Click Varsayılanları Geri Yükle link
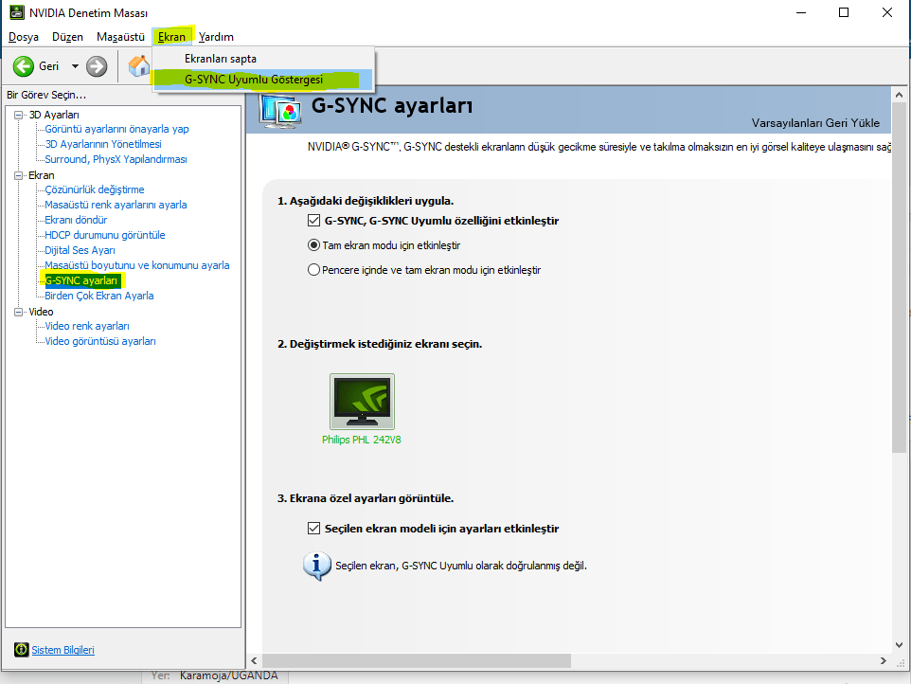 tap(815, 123)
